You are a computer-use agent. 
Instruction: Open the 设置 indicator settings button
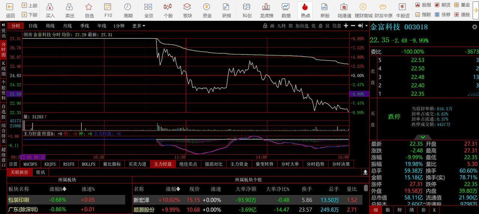(13, 164)
